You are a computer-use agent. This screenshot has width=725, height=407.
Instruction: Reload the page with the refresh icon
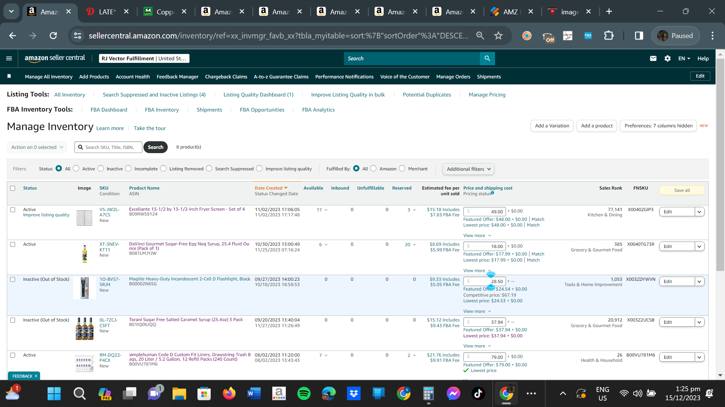click(x=53, y=36)
